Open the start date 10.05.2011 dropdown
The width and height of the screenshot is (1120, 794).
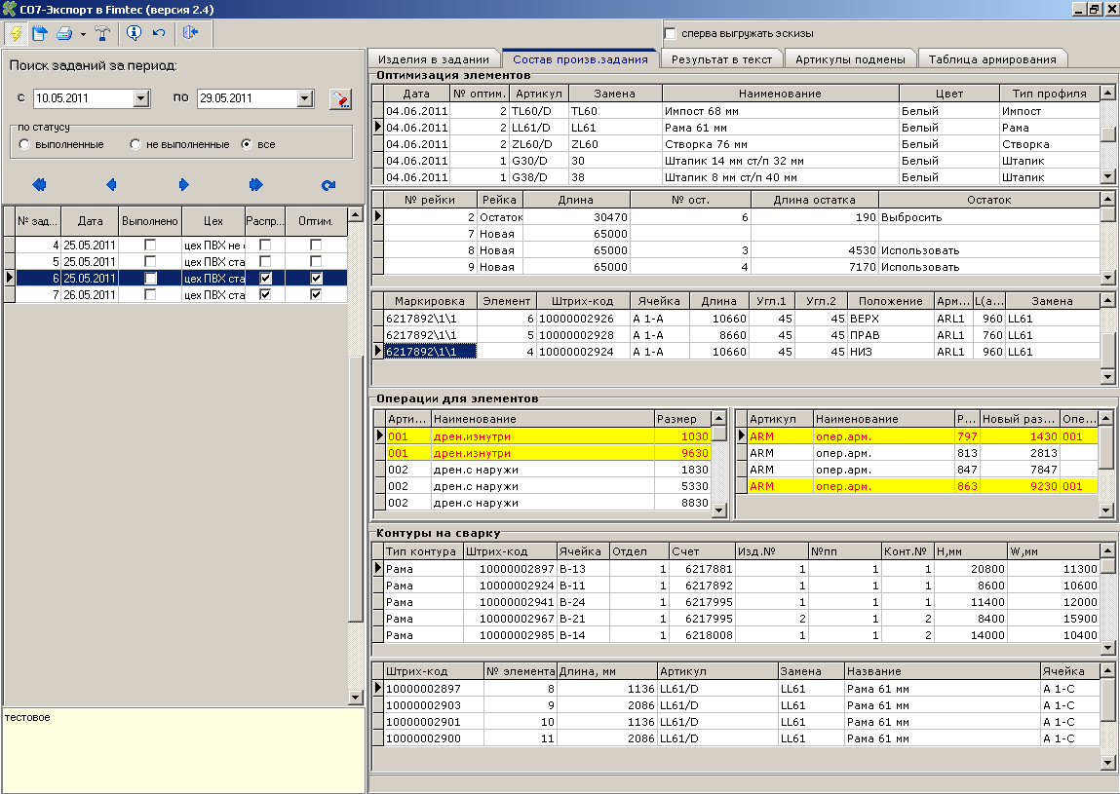(x=140, y=98)
